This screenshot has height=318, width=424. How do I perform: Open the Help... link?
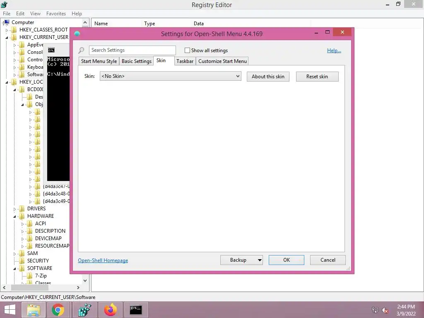(x=334, y=50)
